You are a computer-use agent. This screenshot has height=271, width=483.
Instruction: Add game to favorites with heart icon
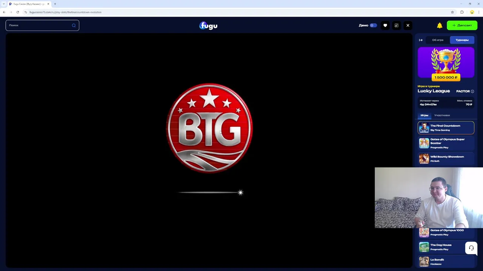tap(385, 25)
